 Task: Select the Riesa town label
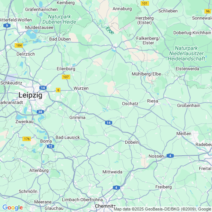tap(152, 101)
